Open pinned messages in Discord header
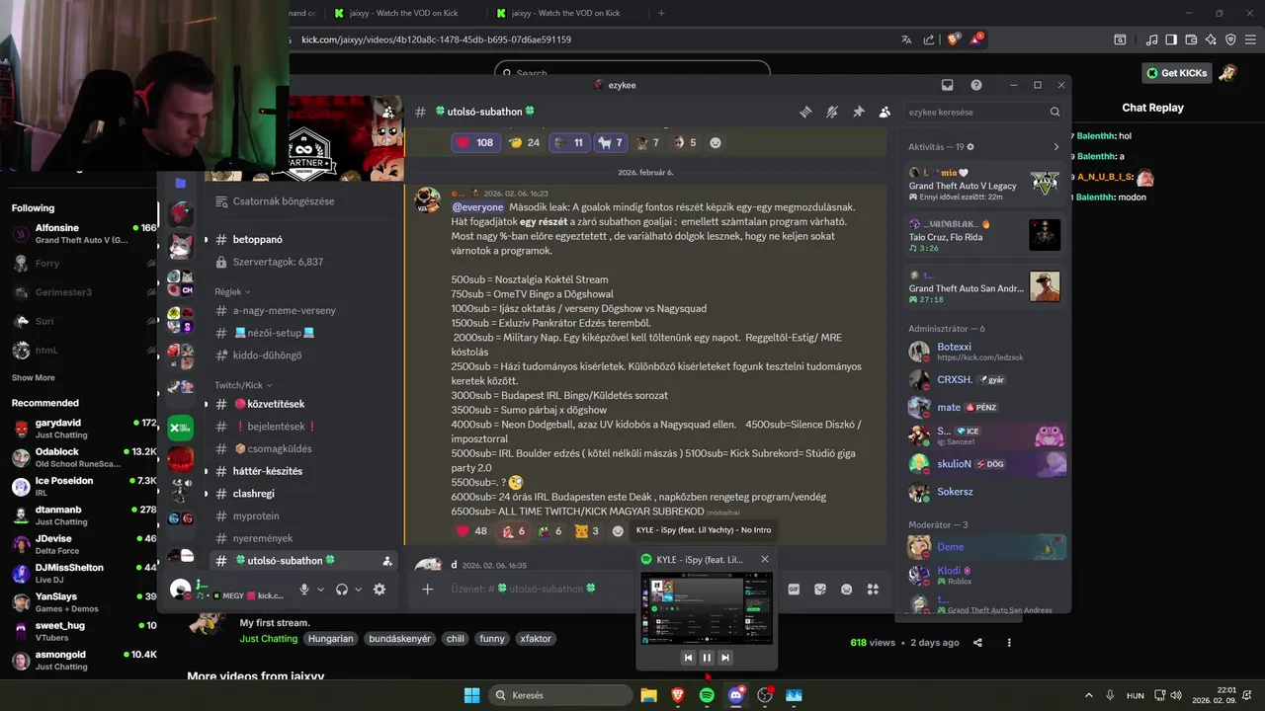Viewport: 1265px width, 711px height. [858, 112]
